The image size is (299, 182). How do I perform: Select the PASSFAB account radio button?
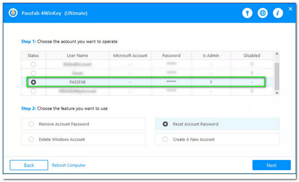[x=33, y=82]
